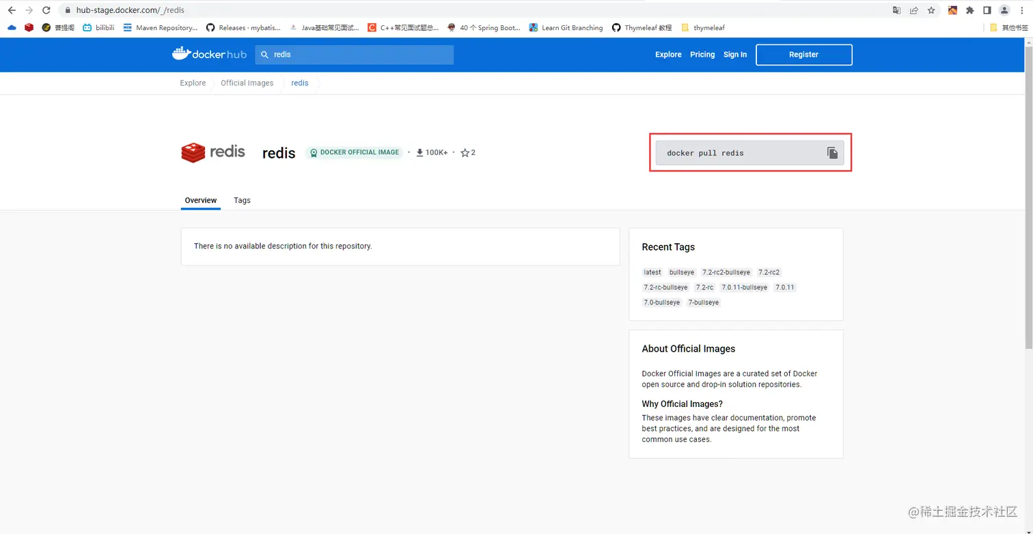Click the no available description text

(283, 246)
